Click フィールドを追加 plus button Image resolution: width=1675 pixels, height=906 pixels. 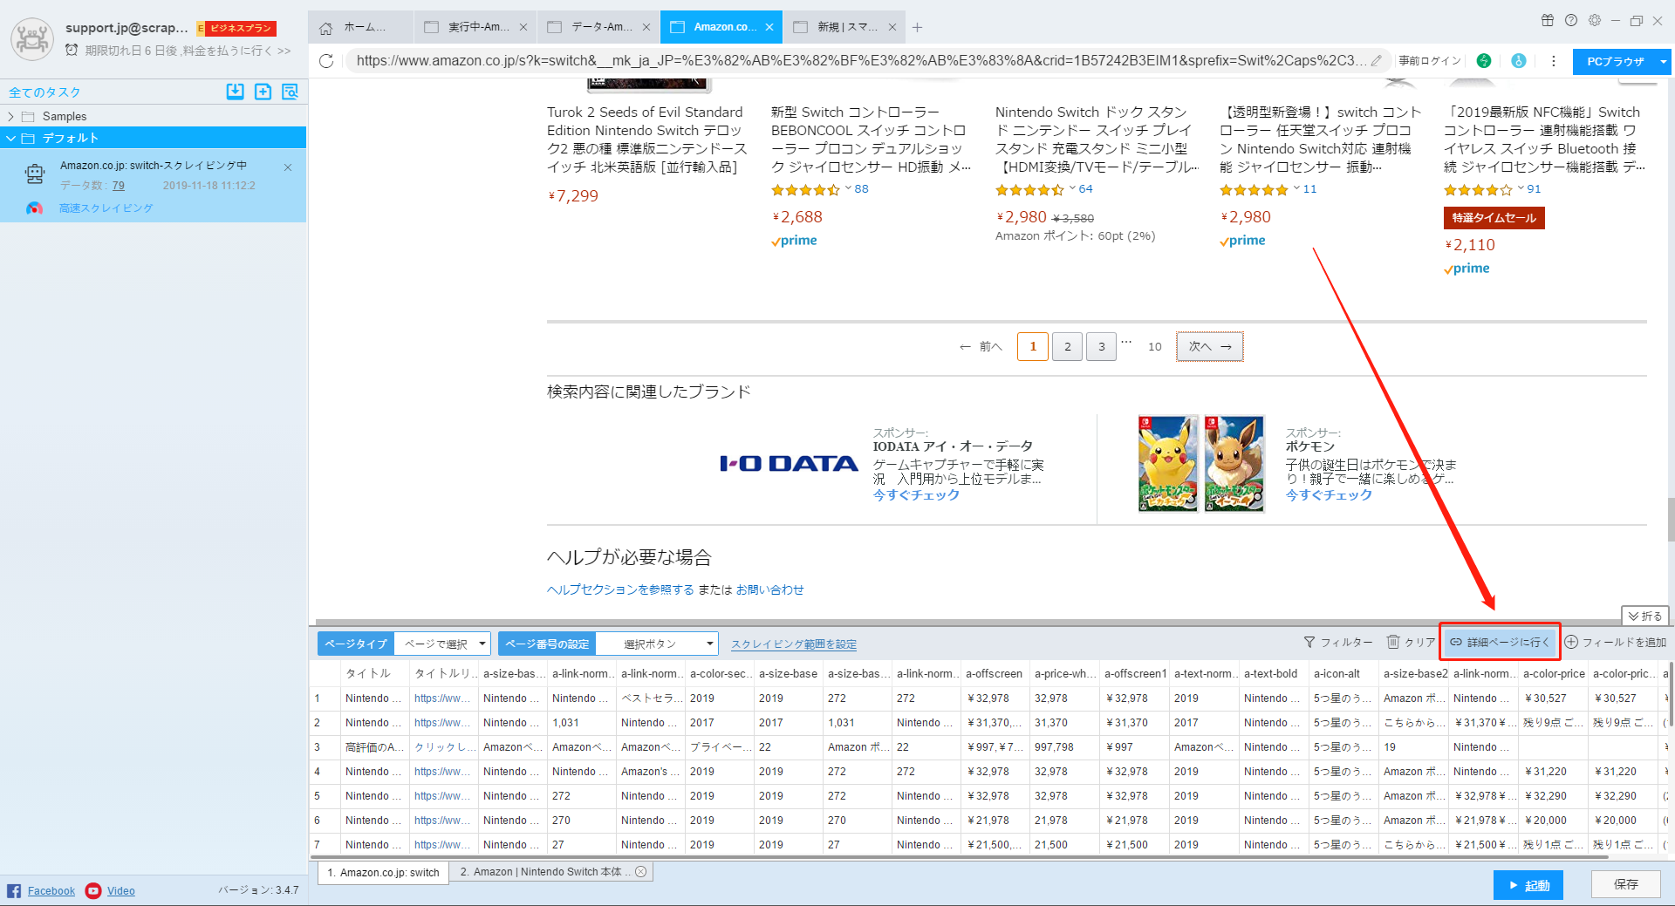click(x=1616, y=643)
